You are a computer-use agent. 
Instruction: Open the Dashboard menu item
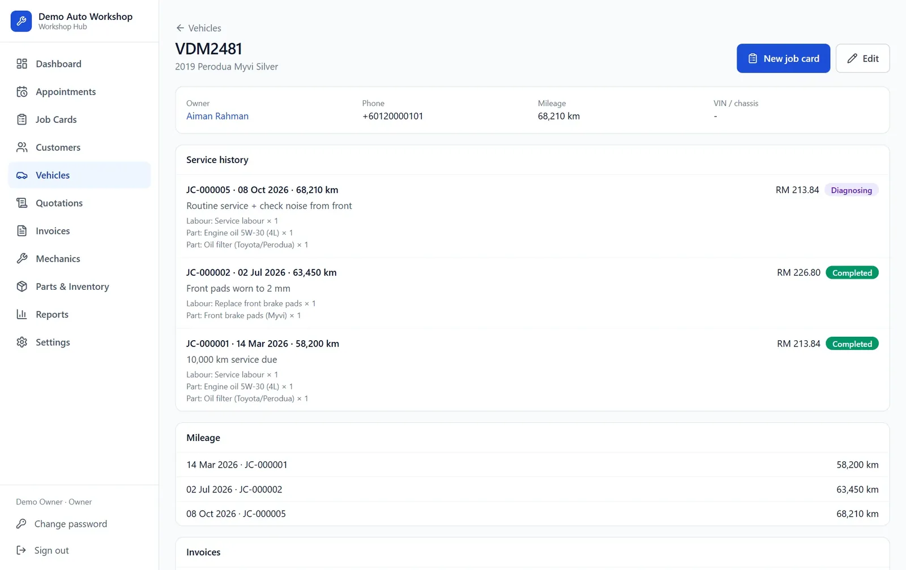[79, 64]
